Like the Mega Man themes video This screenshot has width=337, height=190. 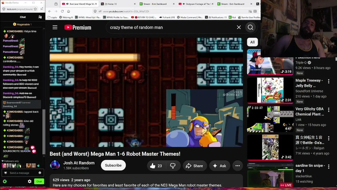[156, 166]
